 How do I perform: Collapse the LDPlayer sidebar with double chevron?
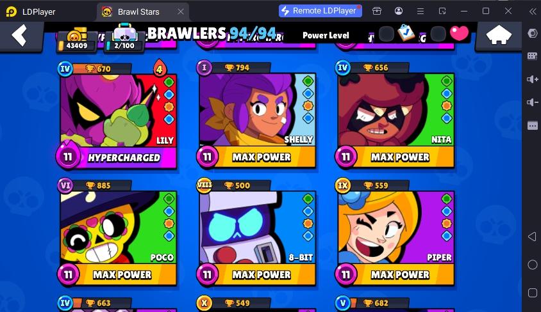(x=533, y=12)
